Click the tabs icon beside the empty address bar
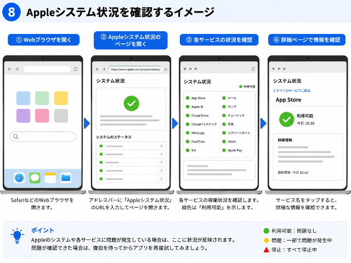The height and width of the screenshot is (263, 351). [x=76, y=69]
